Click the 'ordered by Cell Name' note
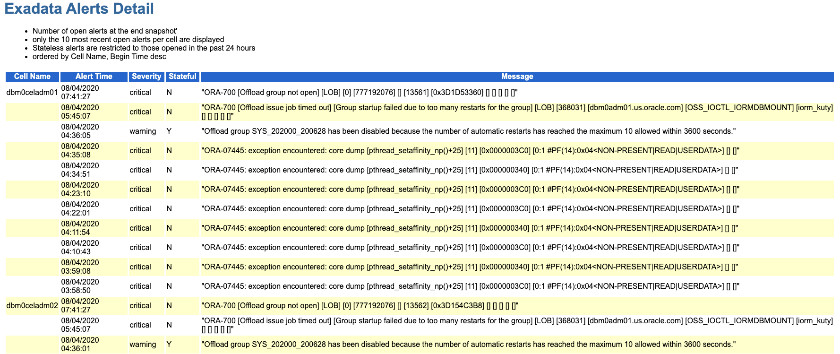Image resolution: width=840 pixels, height=354 pixels. (99, 57)
